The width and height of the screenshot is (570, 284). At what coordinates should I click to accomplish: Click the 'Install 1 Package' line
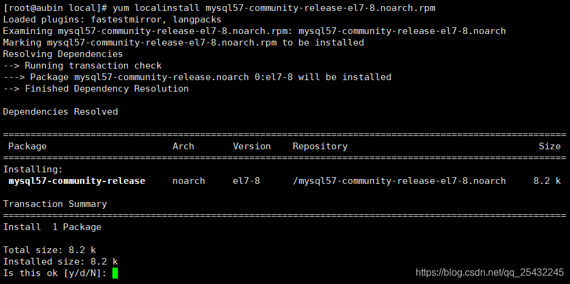pos(52,228)
